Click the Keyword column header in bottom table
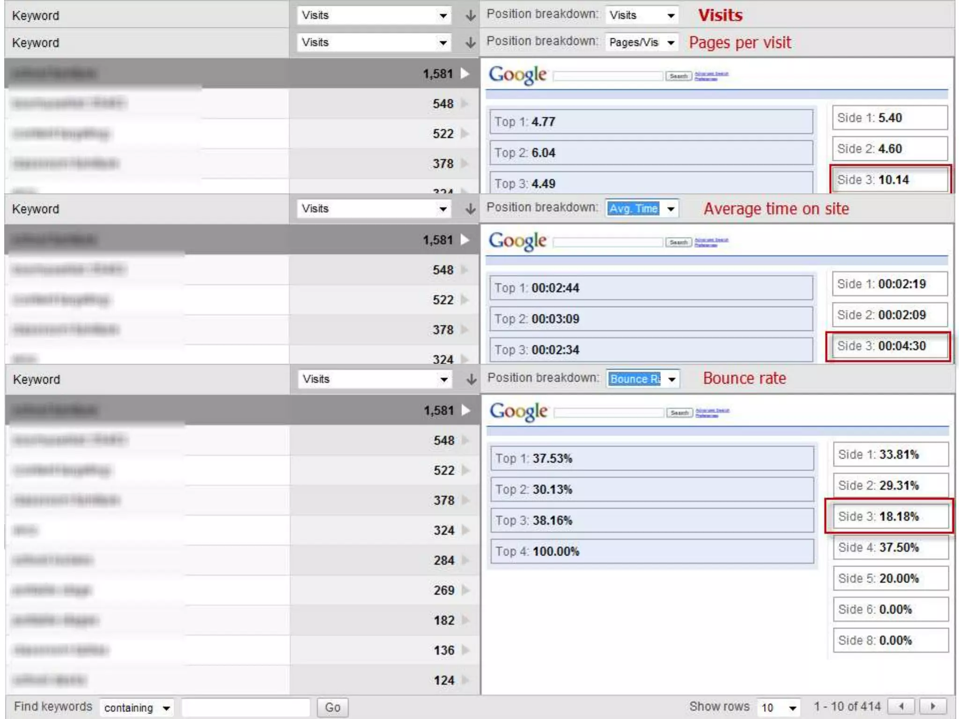This screenshot has width=959, height=719. point(37,379)
